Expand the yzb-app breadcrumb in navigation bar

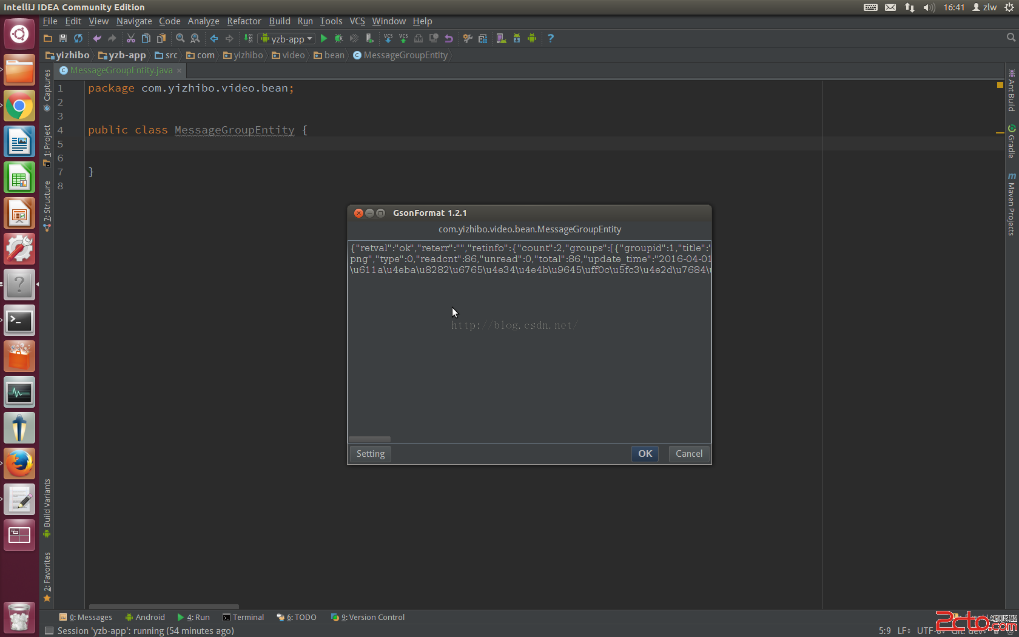(122, 55)
